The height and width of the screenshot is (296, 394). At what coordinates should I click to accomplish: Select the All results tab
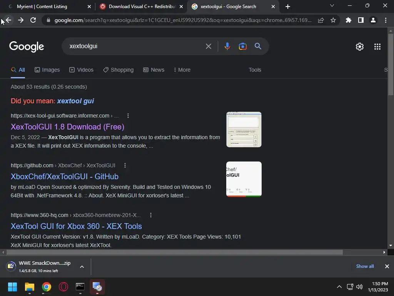click(18, 70)
